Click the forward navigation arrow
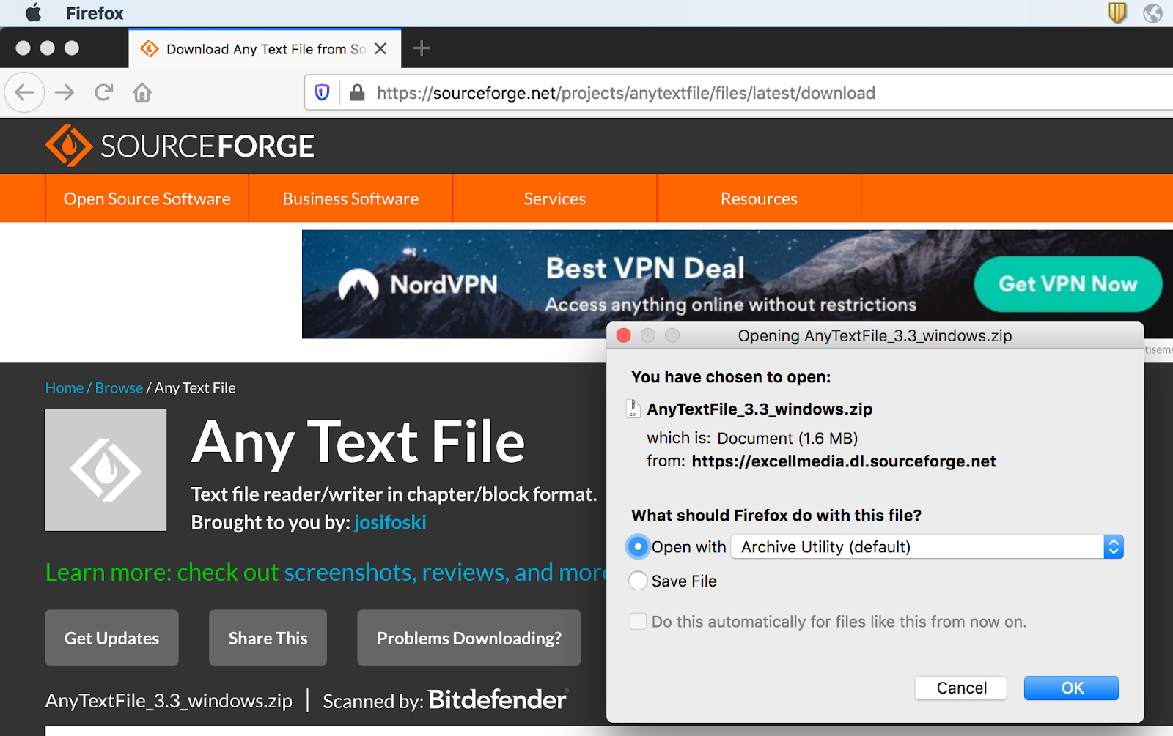Viewport: 1173px width, 736px height. (65, 93)
